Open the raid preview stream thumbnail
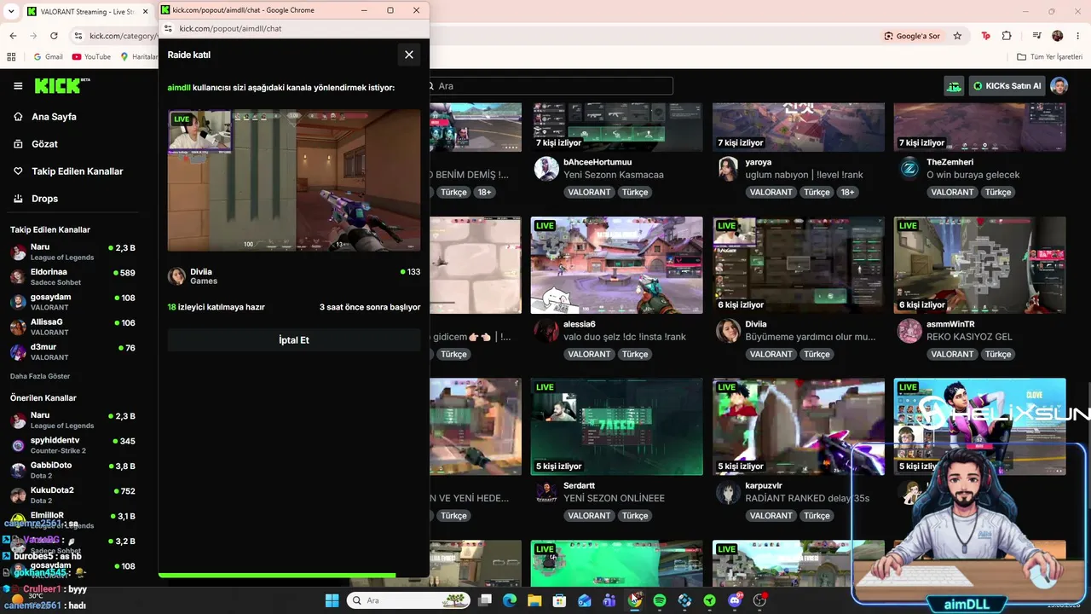The image size is (1091, 614). tap(294, 180)
